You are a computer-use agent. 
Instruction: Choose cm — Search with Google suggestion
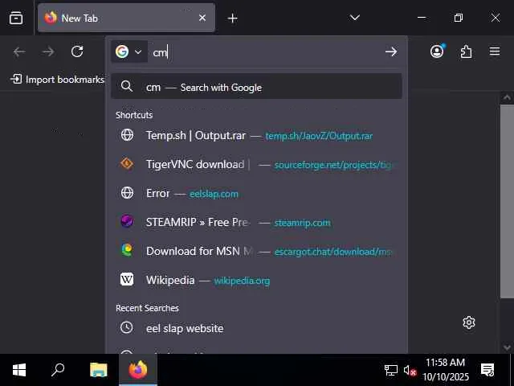tap(256, 86)
